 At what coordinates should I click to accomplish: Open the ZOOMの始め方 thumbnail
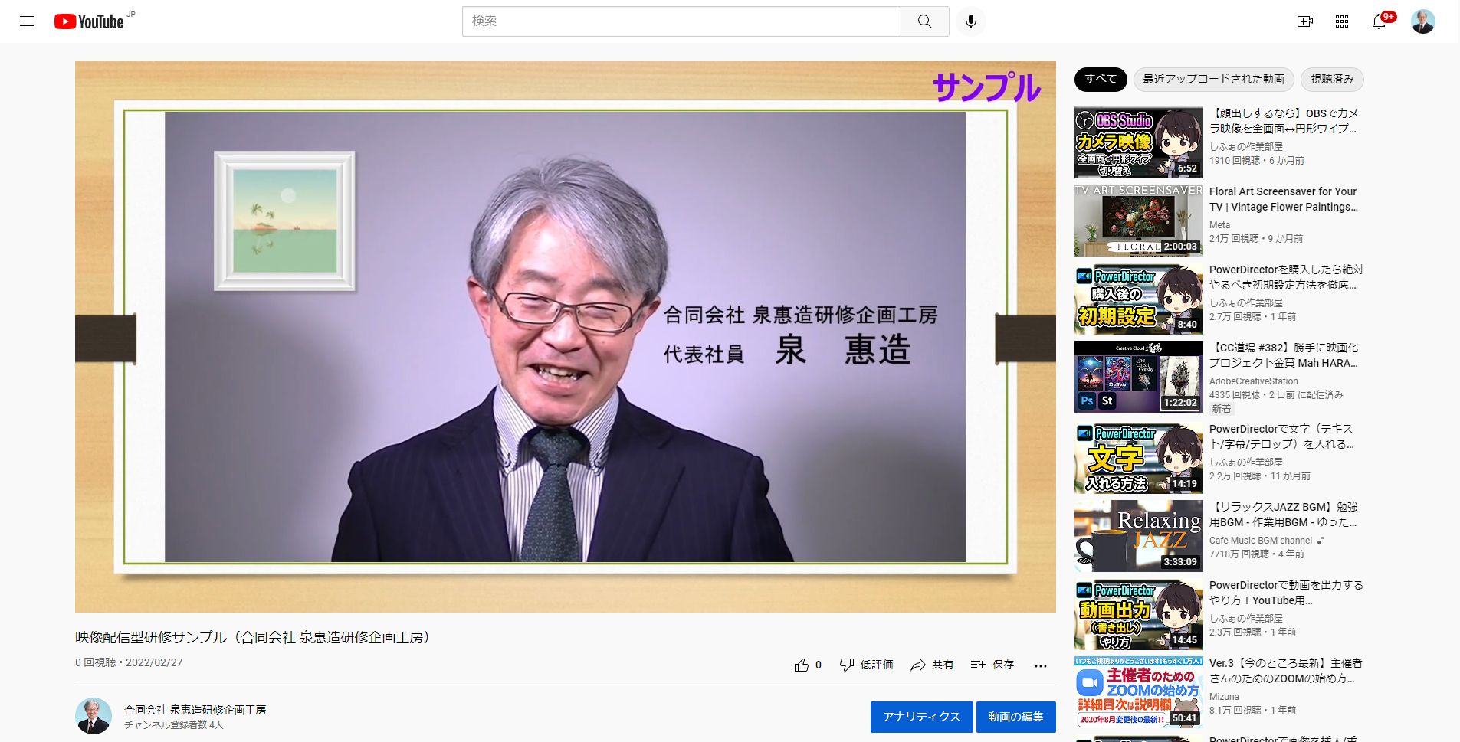point(1139,693)
